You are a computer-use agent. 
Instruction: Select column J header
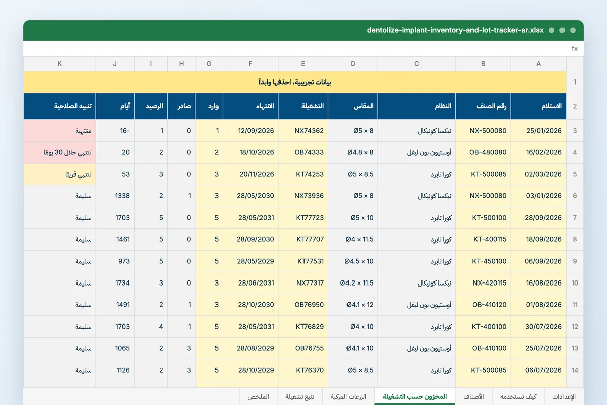point(115,64)
